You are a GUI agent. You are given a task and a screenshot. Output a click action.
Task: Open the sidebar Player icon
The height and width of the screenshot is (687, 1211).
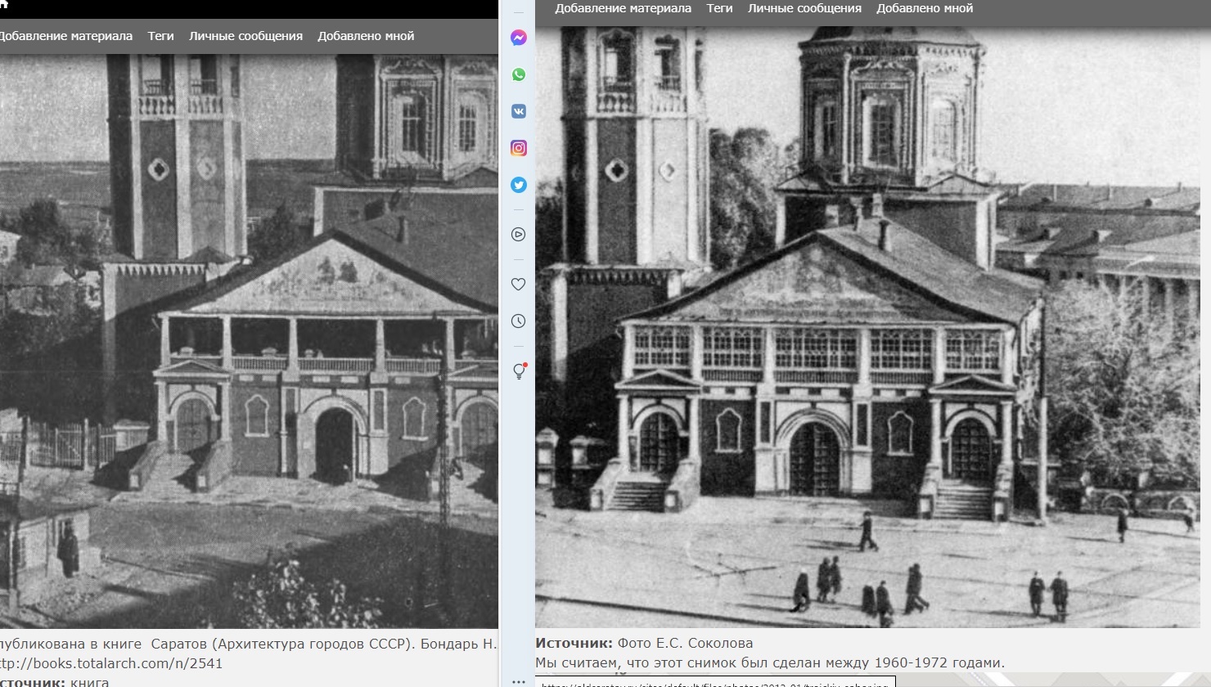click(518, 235)
